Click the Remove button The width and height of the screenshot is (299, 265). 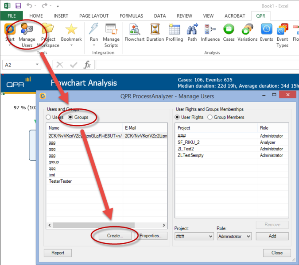coord(272,225)
